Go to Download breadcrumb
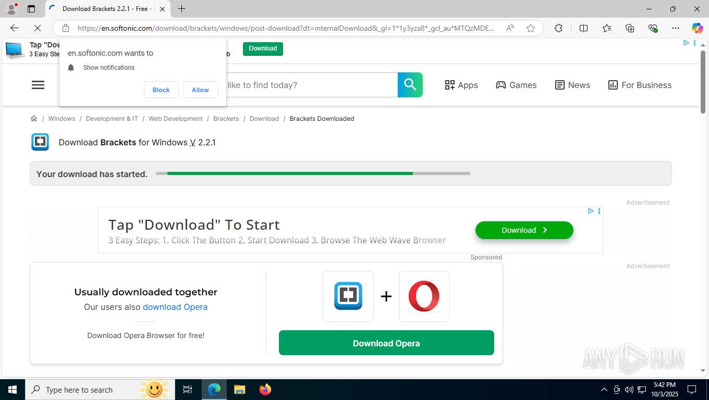The image size is (709, 400). 264,119
